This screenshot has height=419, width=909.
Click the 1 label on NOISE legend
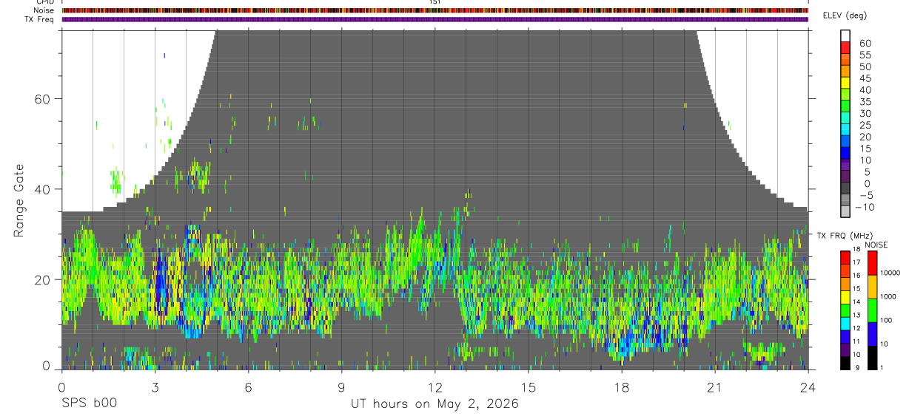tap(882, 367)
